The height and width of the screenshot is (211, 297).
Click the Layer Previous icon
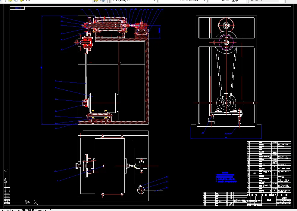click(x=103, y=1)
